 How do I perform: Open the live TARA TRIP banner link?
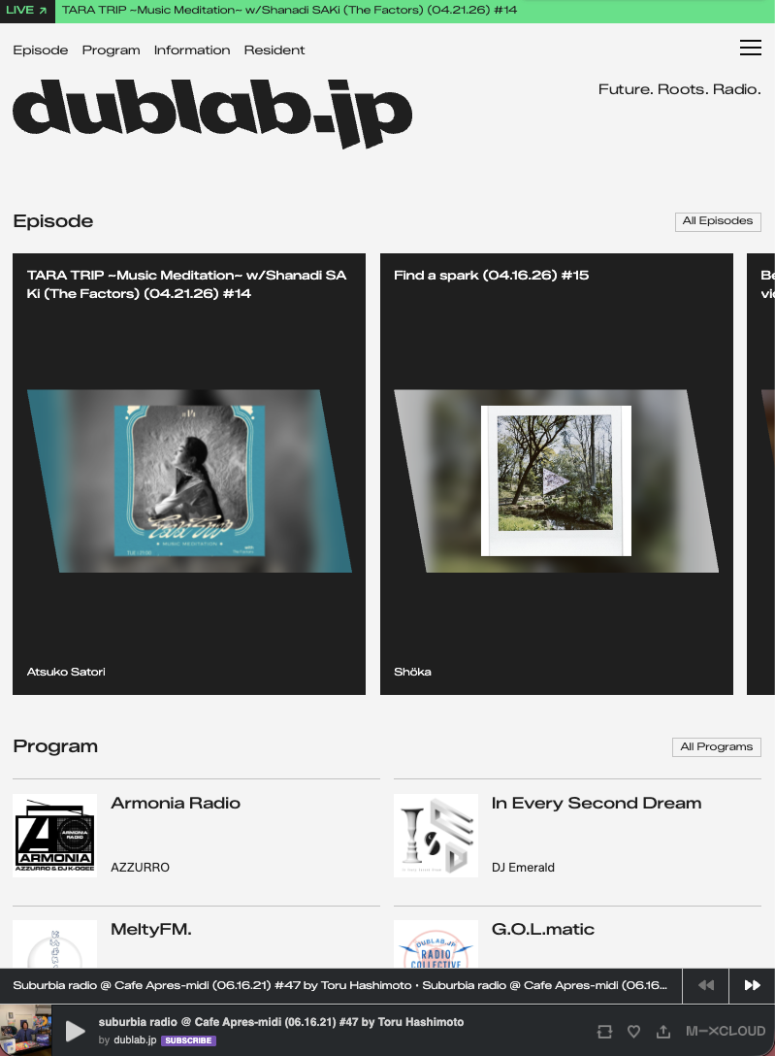pyautogui.click(x=289, y=10)
